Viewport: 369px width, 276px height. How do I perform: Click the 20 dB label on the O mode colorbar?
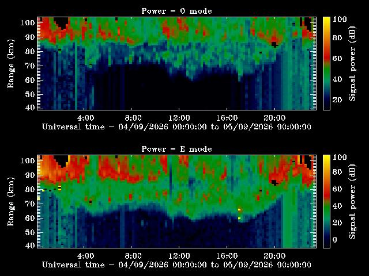click(x=337, y=99)
